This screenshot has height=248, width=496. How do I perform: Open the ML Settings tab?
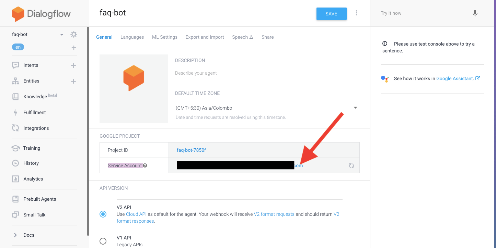[165, 37]
